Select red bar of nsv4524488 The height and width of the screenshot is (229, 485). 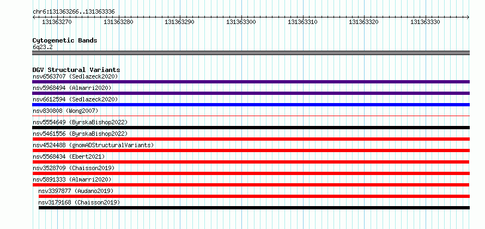pyautogui.click(x=251, y=150)
